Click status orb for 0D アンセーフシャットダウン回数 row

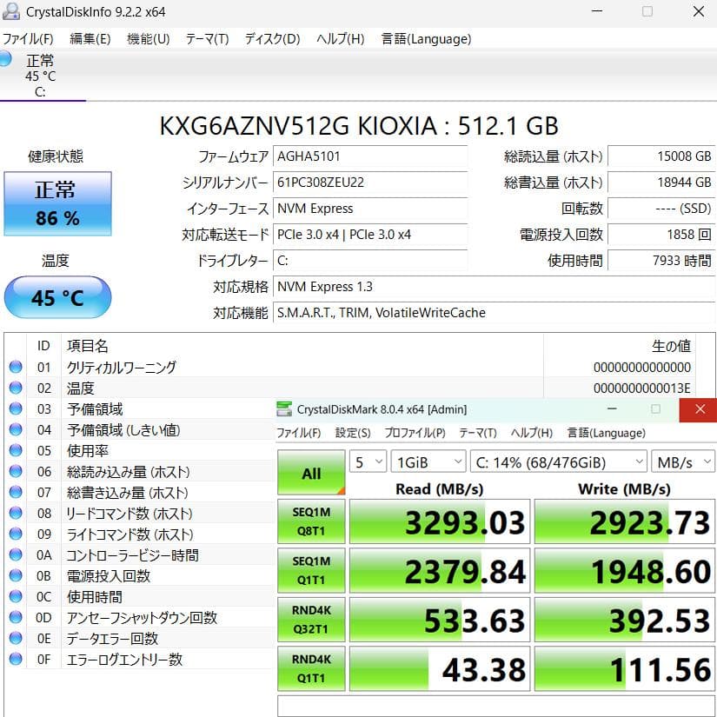pos(16,617)
